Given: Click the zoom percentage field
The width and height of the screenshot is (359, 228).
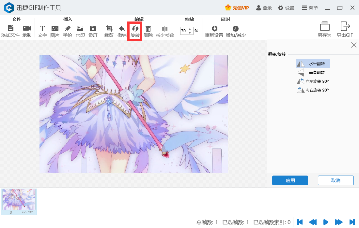Looking at the screenshot, I should [184, 31].
